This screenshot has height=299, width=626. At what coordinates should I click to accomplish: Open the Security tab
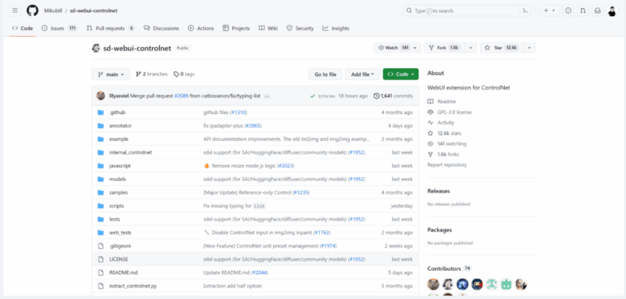tap(300, 28)
